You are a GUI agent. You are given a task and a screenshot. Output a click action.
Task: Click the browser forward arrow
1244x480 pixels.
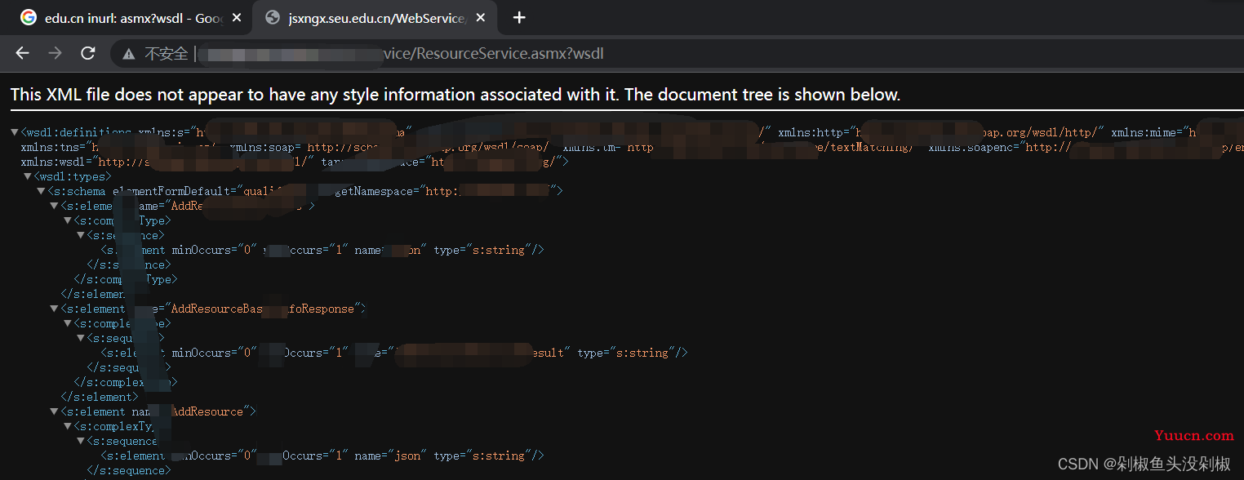tap(55, 53)
